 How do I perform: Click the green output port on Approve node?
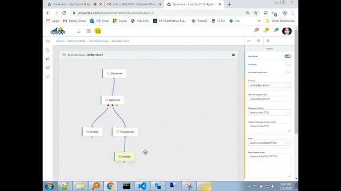click(112, 105)
